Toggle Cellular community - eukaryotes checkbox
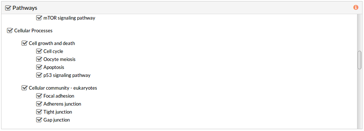 pos(24,88)
